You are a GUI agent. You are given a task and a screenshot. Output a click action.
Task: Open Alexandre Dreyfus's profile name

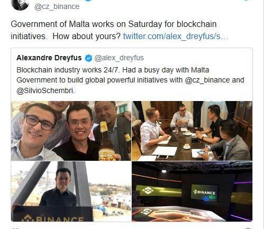[x=49, y=58]
